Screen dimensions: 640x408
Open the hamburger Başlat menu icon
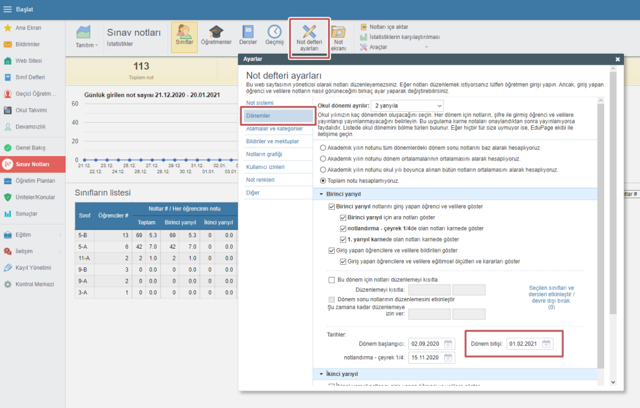[x=7, y=9]
